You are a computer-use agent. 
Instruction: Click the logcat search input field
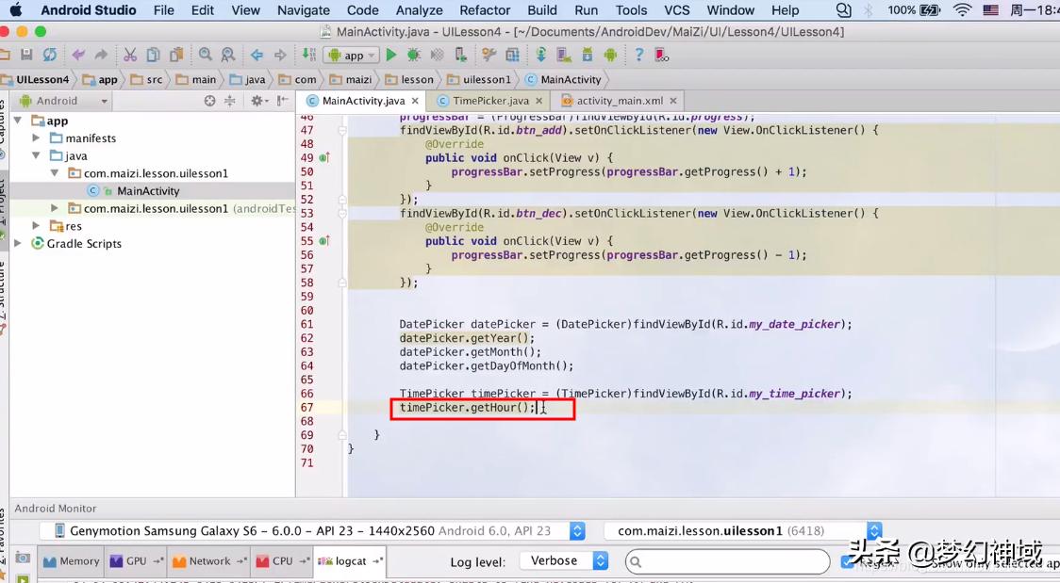731,561
